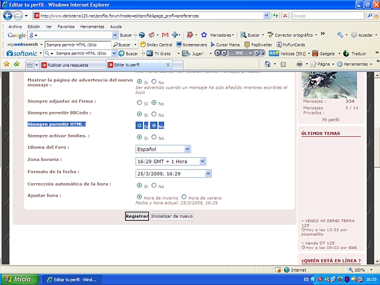Click Inicializar de nuevo button
380x285 pixels.
click(172, 216)
